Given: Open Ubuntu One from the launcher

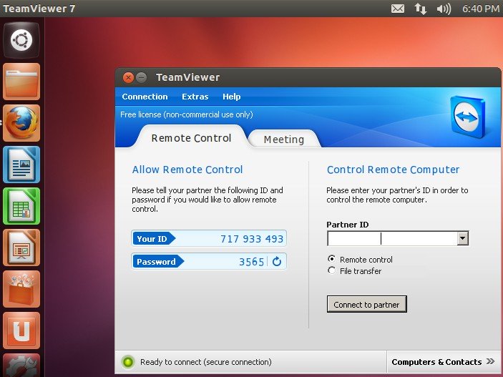Looking at the screenshot, I should (21, 331).
